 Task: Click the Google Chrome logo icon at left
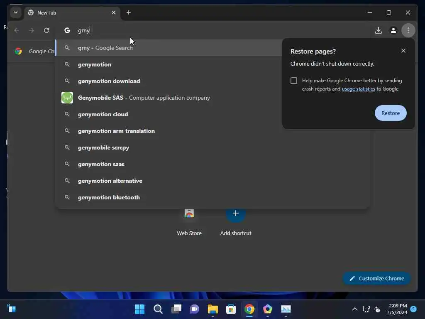click(18, 51)
